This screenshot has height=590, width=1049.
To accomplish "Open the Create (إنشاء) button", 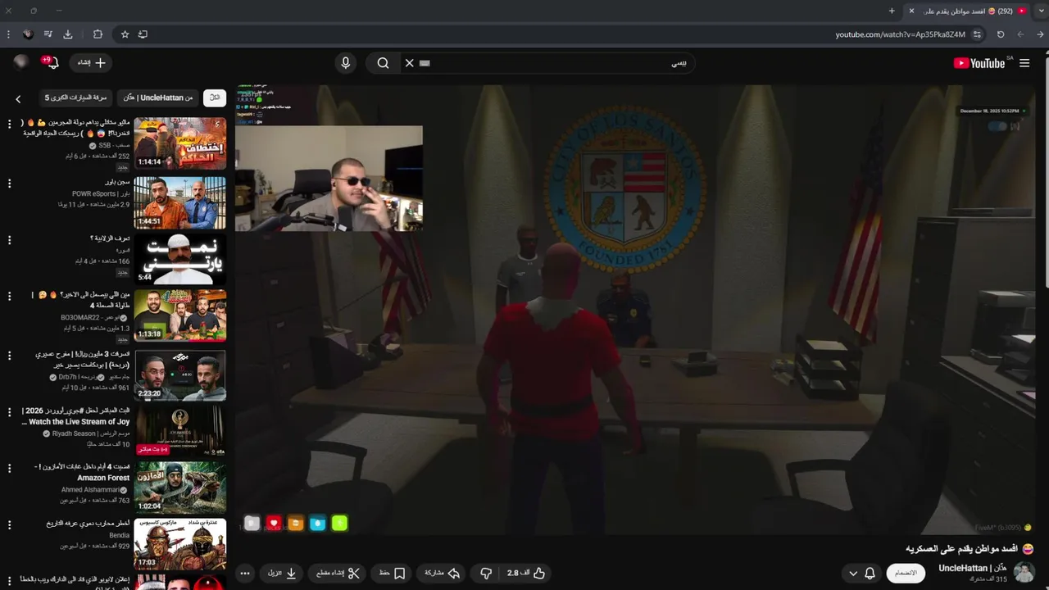I will [x=91, y=63].
